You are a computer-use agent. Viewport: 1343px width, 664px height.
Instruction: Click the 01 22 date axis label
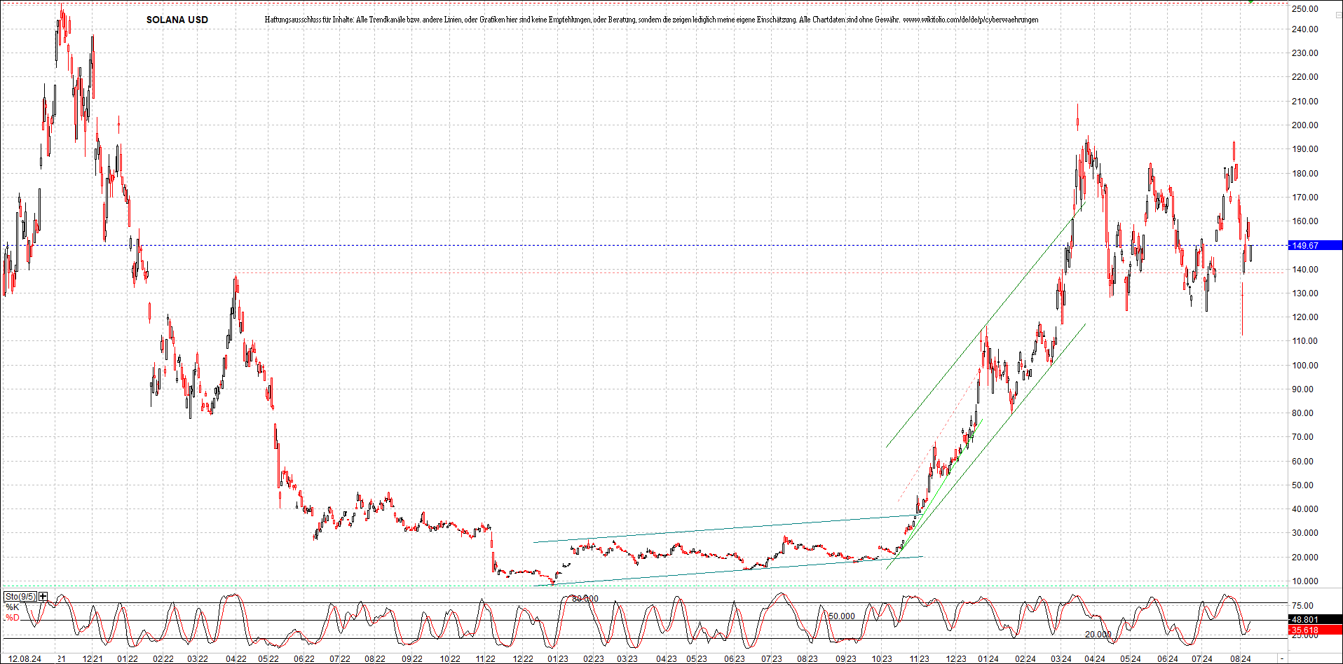[128, 659]
